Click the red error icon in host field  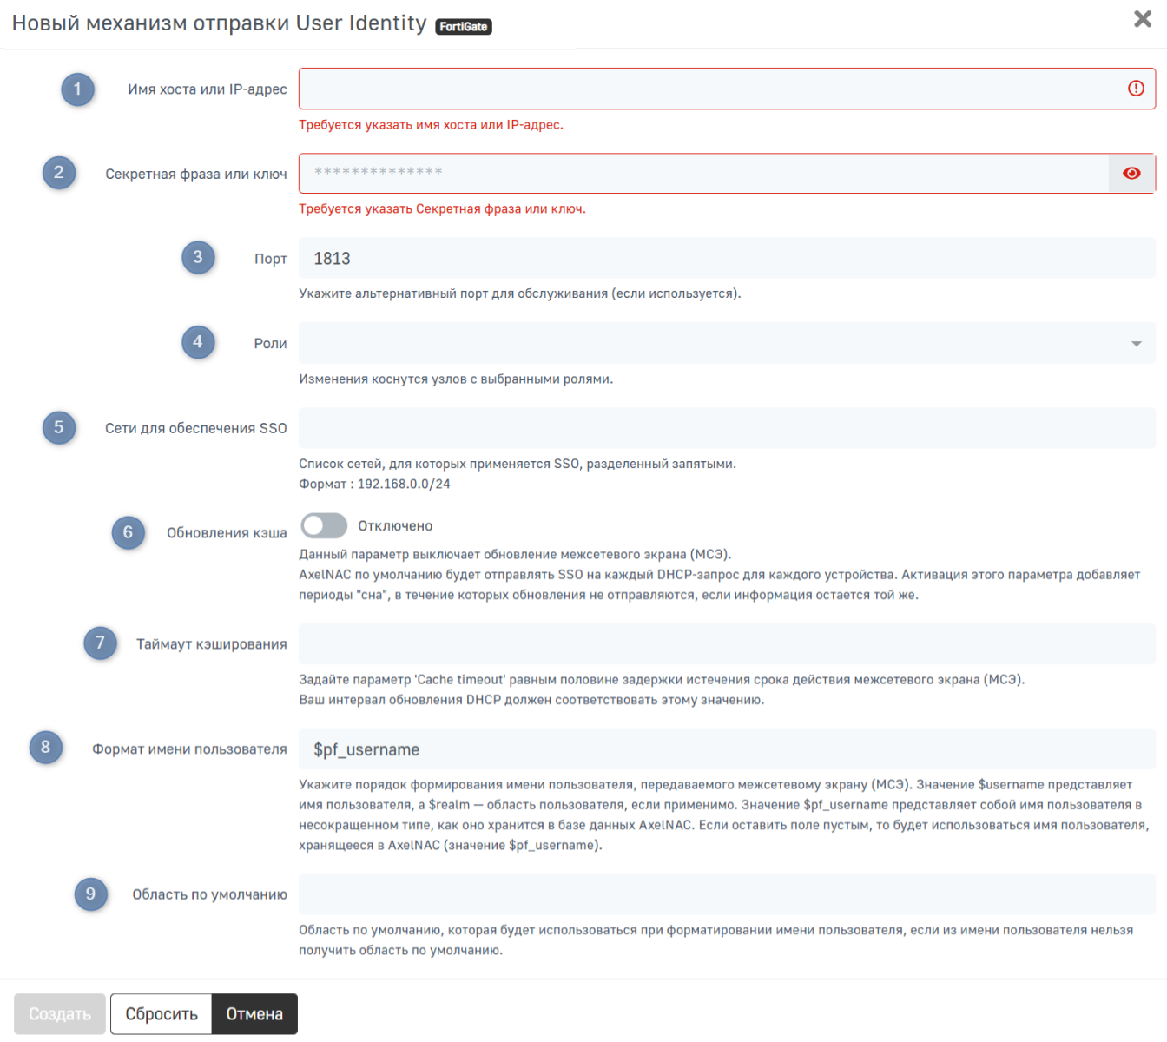[x=1136, y=89]
